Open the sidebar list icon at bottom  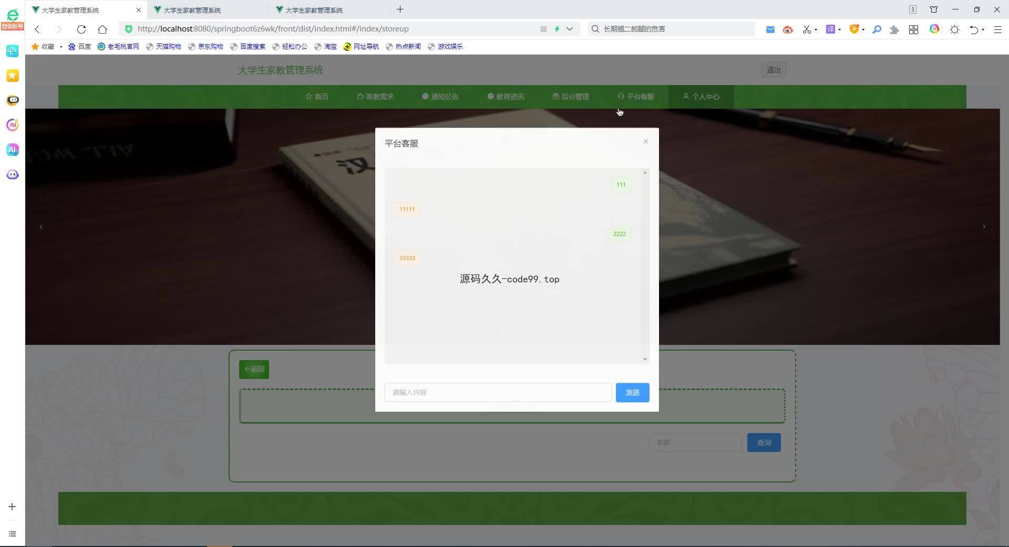[12, 534]
